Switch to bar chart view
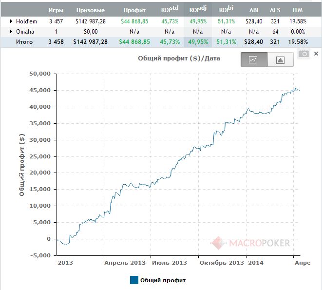Image resolution: width=322 pixels, height=290 pixels. click(x=280, y=59)
